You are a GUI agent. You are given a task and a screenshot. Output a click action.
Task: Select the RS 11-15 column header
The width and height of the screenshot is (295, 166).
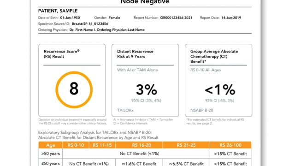(102, 145)
